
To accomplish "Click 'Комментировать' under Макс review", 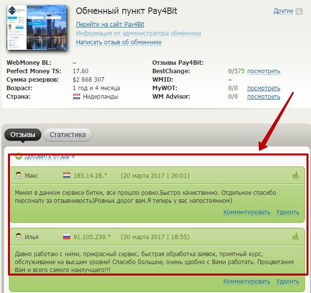I will (247, 212).
